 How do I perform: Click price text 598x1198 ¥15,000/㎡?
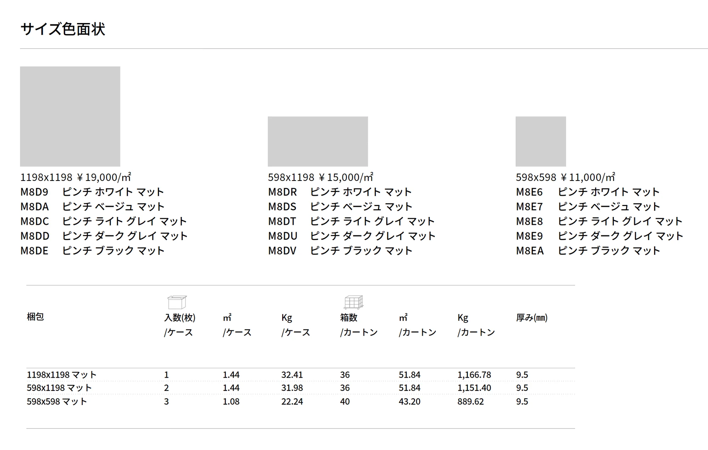click(321, 177)
